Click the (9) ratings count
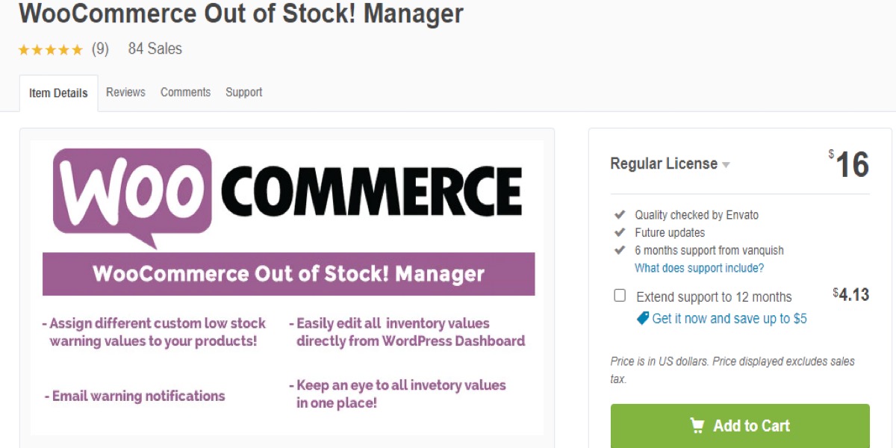 pos(100,49)
